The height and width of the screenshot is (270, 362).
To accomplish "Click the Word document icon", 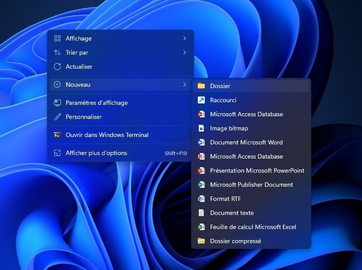I will [x=201, y=142].
